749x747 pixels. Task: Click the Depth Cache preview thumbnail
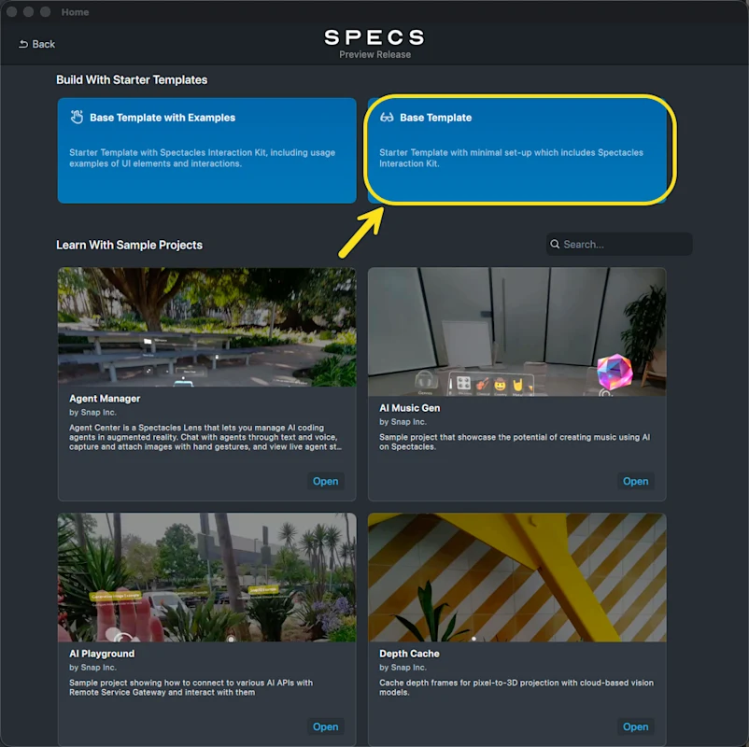click(x=516, y=577)
